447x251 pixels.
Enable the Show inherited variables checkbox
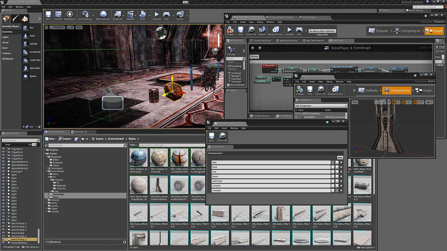228,85
